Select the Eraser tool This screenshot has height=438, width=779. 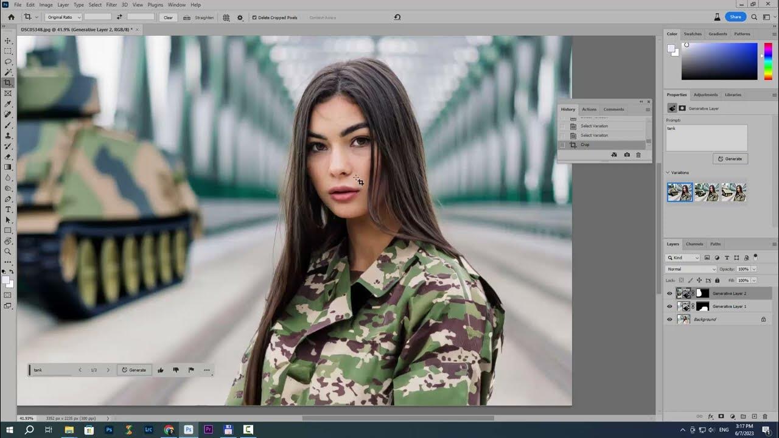pos(8,156)
